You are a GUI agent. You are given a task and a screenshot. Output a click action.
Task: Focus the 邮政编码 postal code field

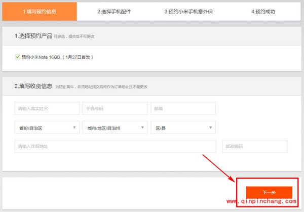click(254, 147)
